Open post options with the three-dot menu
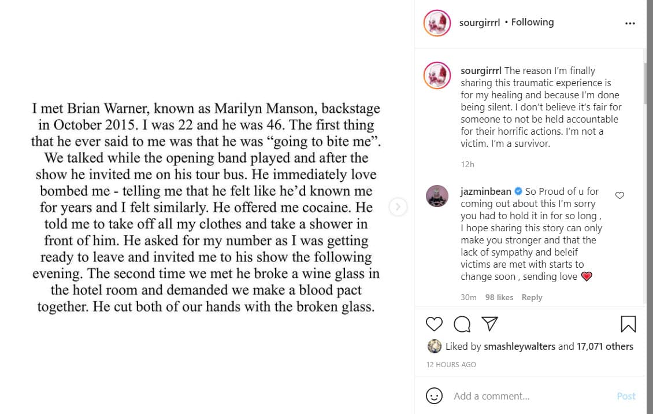This screenshot has width=653, height=414. [629, 22]
